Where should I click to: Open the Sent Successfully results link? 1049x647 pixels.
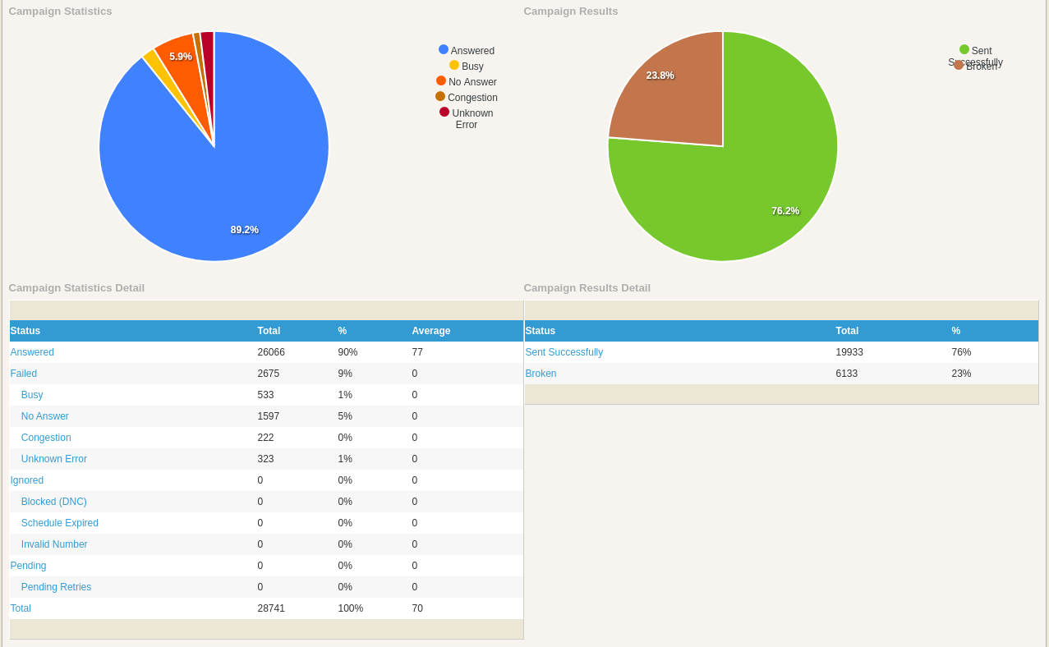coord(564,352)
